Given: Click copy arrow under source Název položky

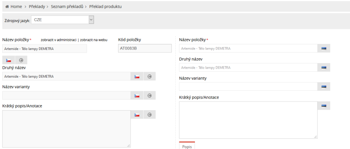Looking at the screenshot, I should pos(21,60).
